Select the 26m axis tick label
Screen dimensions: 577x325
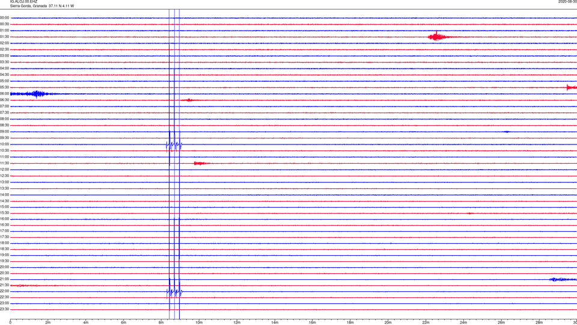click(501, 323)
